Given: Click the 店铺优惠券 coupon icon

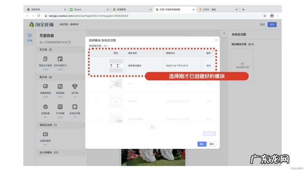Looking at the screenshot, I should (x=45, y=134).
